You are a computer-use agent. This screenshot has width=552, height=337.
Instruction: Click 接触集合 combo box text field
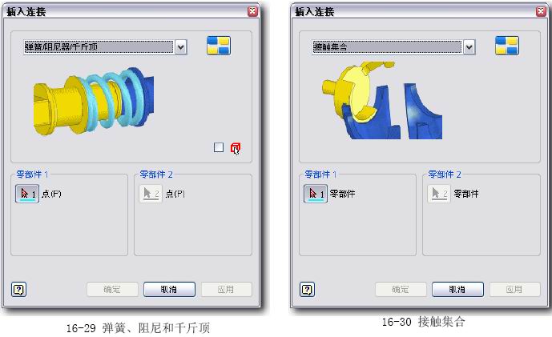point(387,47)
